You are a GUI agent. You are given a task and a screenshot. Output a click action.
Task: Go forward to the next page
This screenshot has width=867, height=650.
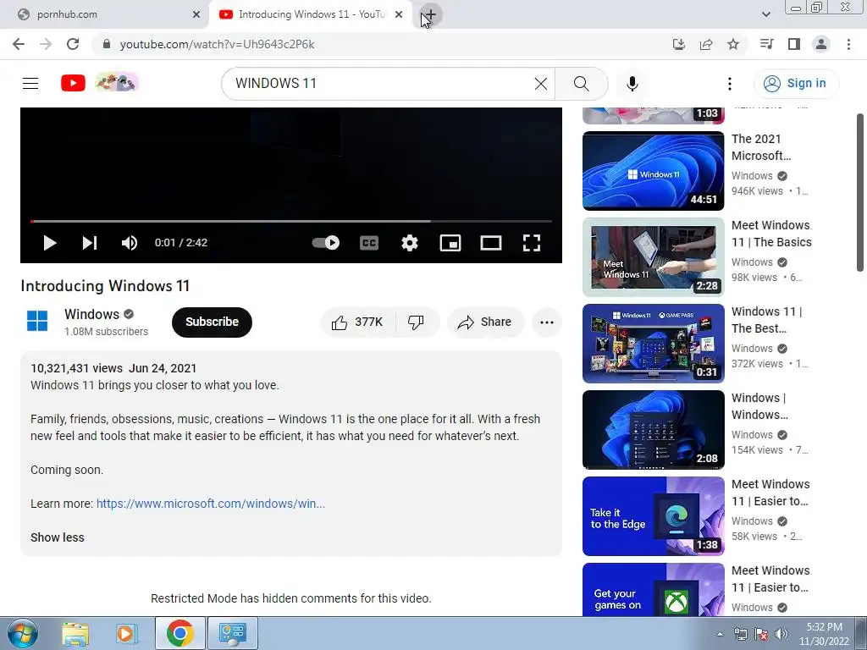46,44
